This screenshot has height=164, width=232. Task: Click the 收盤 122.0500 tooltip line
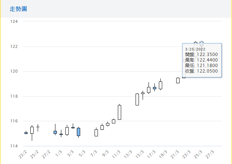201,71
